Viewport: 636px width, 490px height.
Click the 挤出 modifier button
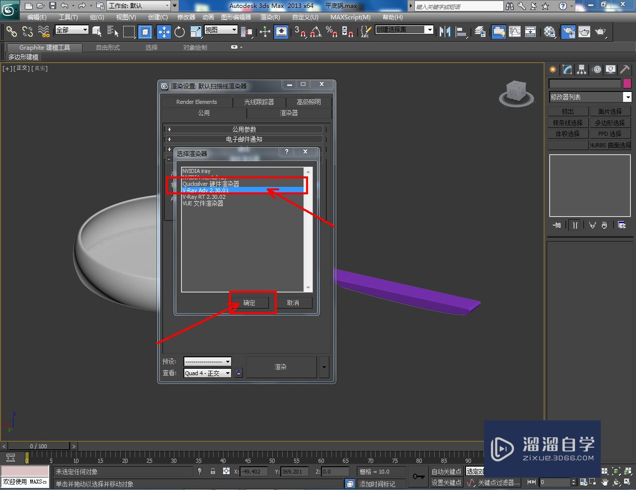coord(568,111)
